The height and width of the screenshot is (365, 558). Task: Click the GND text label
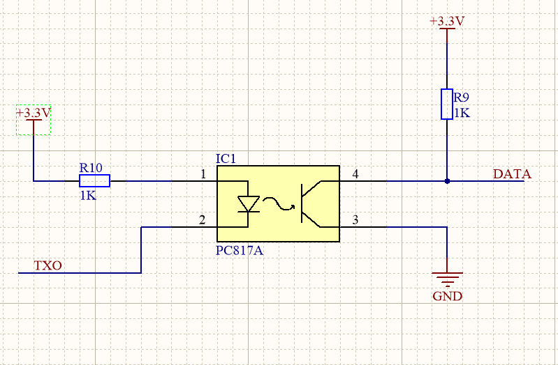tap(447, 296)
